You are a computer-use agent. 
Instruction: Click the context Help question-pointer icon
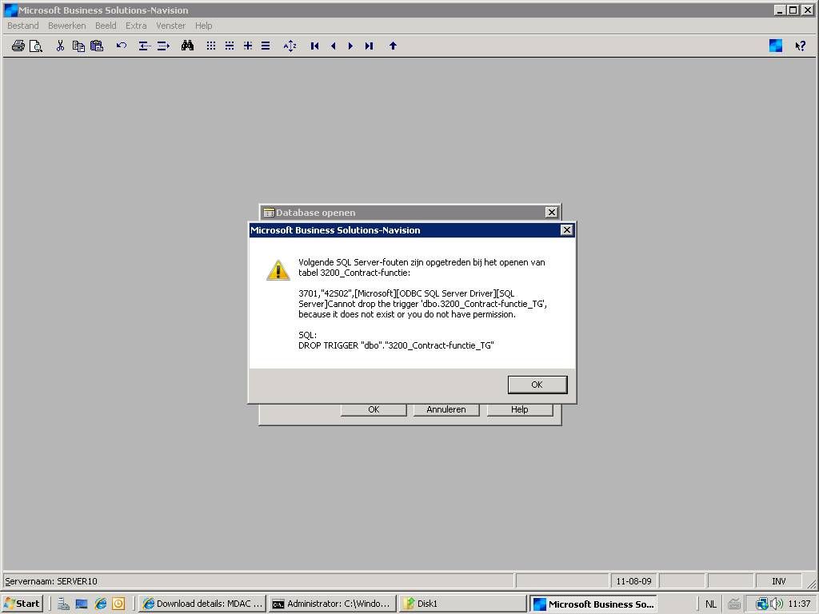800,46
